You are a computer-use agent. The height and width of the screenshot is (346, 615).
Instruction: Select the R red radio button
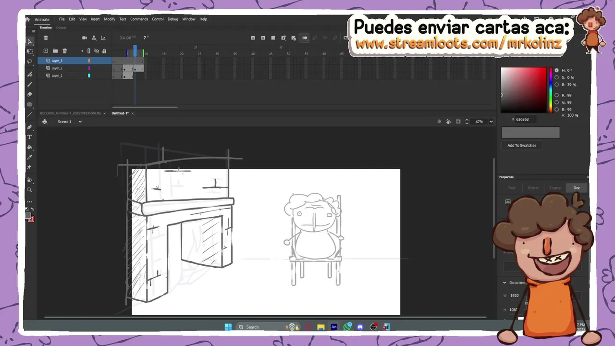click(557, 95)
